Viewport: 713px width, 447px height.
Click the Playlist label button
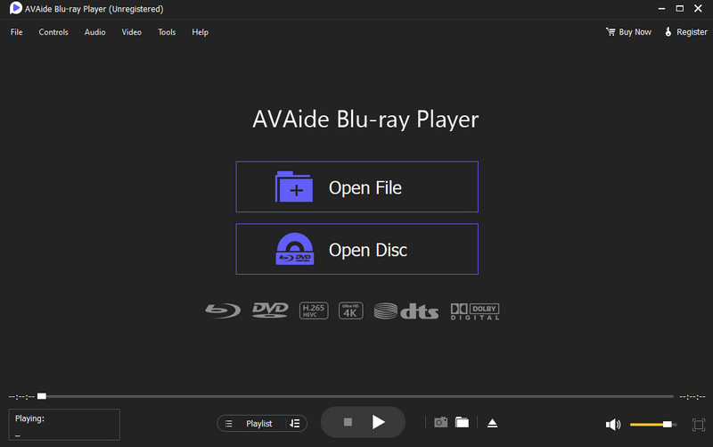[x=258, y=424]
